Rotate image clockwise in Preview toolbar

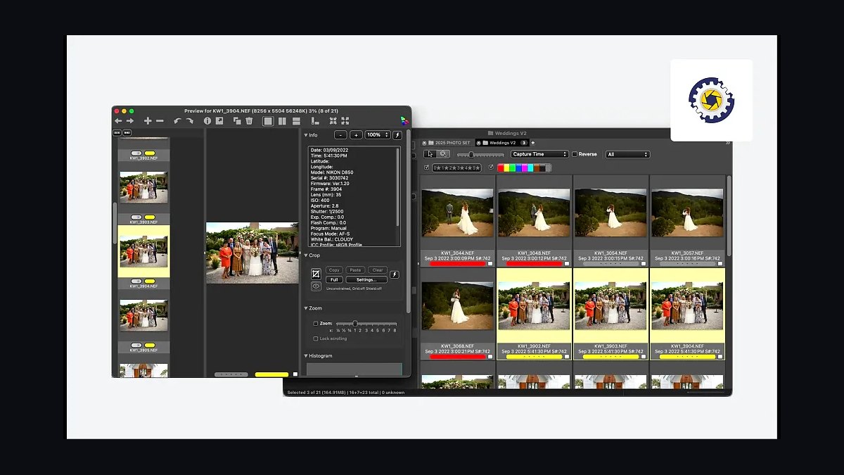[x=190, y=121]
